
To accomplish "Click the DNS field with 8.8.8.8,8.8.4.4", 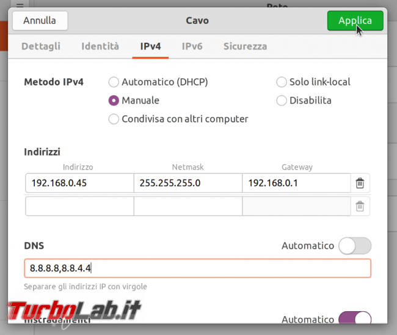I will coord(197,268).
